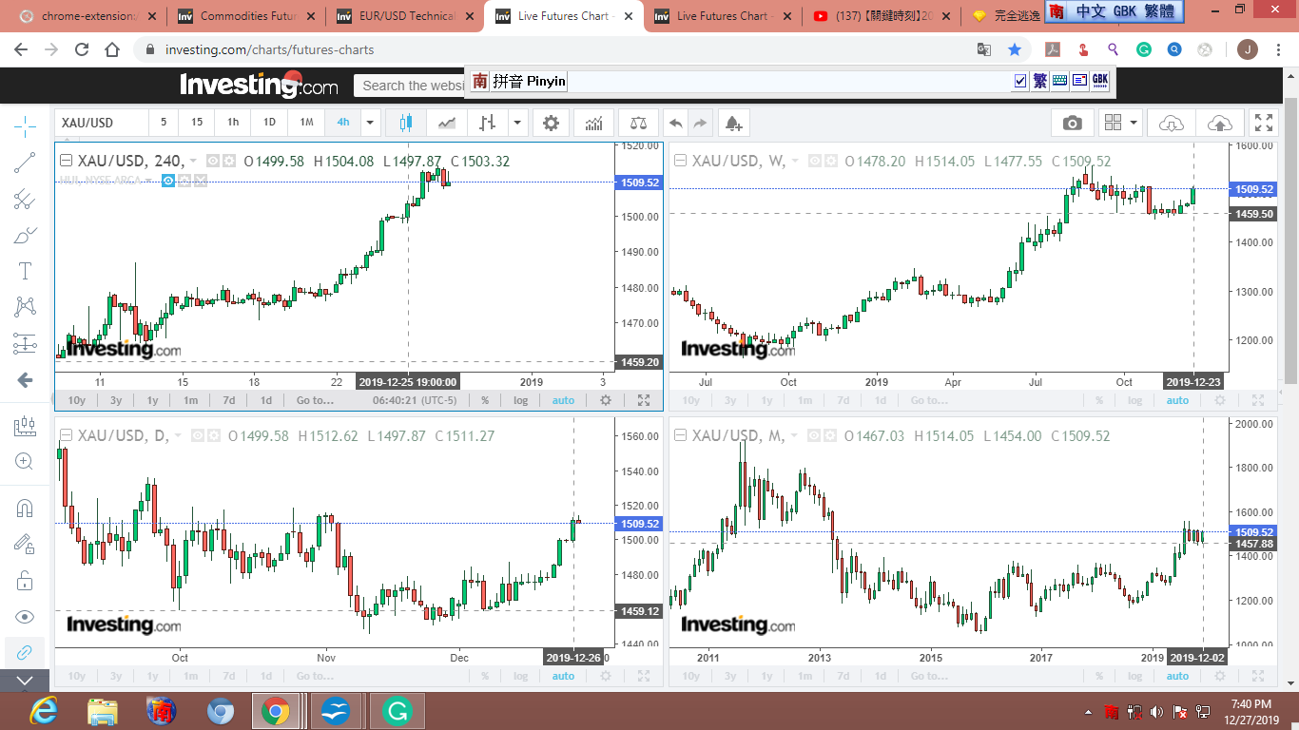Take a chart snapshot with camera icon

pos(1072,123)
